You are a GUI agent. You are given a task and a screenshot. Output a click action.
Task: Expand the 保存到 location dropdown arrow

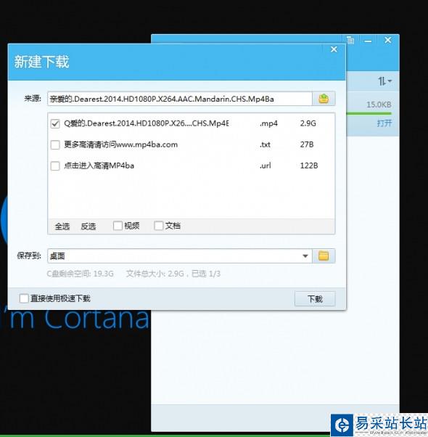click(305, 256)
